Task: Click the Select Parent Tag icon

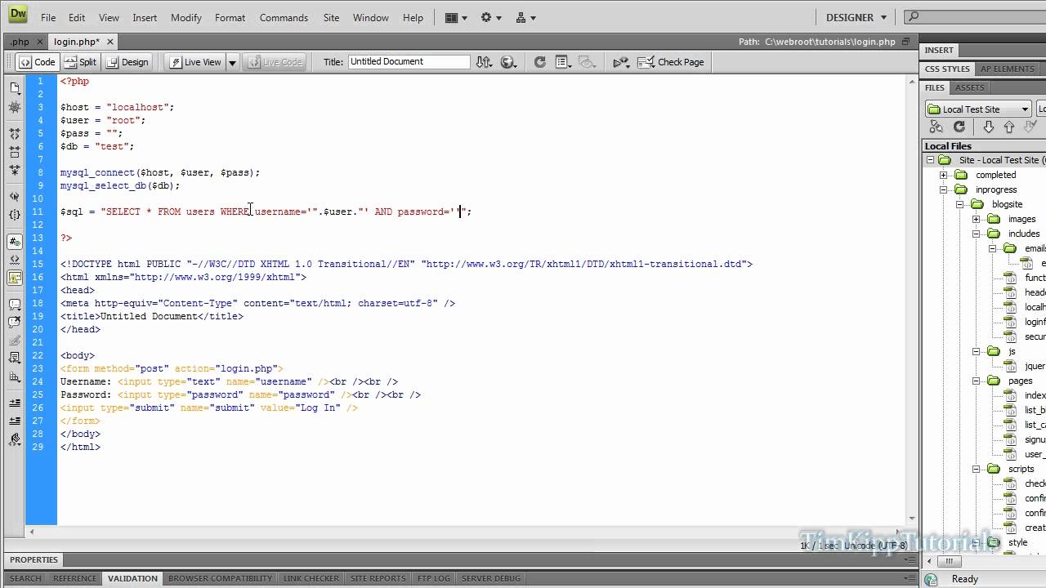Action: pyautogui.click(x=15, y=197)
